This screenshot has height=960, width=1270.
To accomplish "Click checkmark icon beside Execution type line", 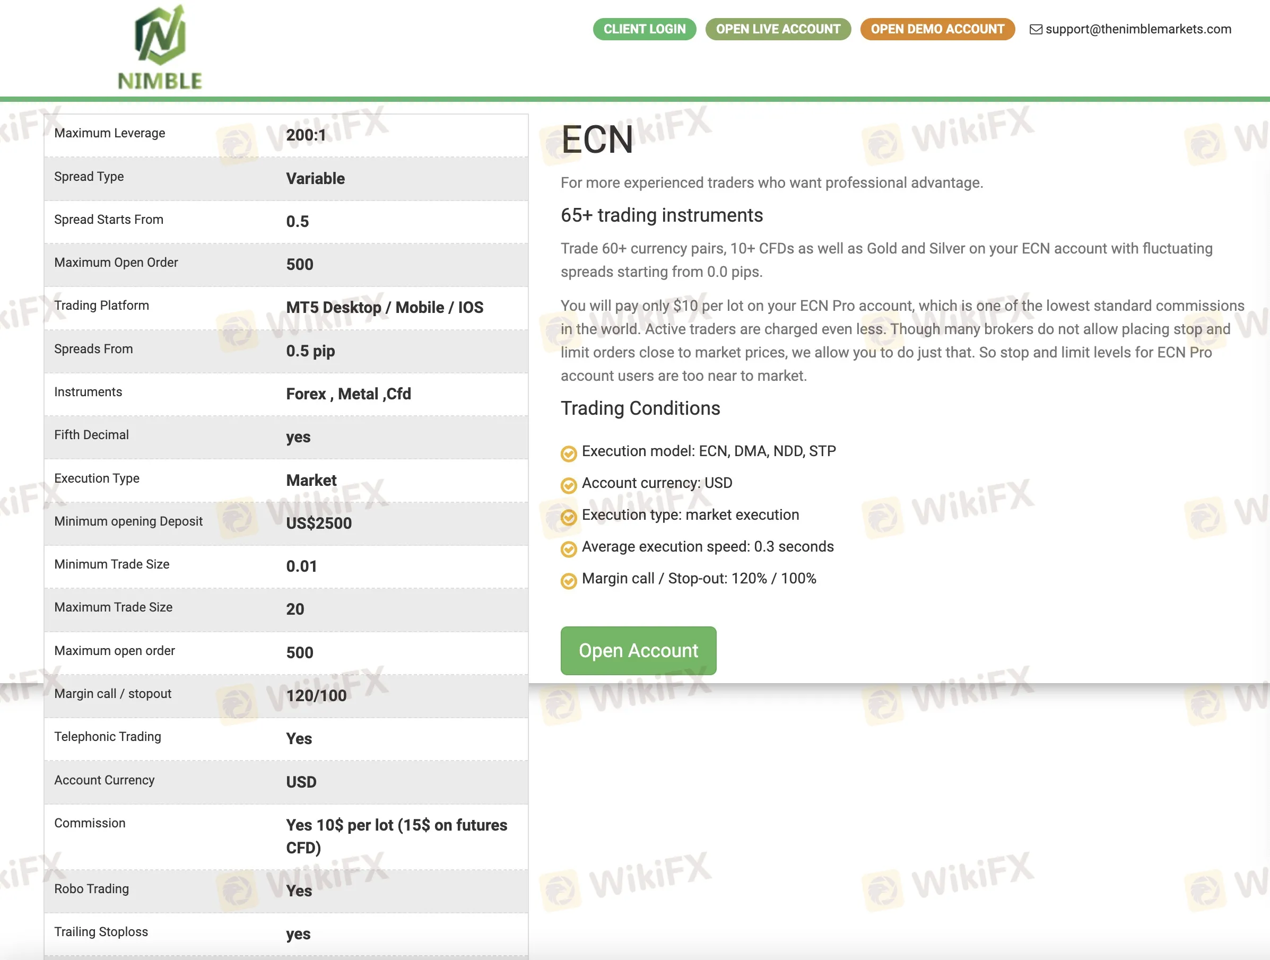I will coord(568,517).
